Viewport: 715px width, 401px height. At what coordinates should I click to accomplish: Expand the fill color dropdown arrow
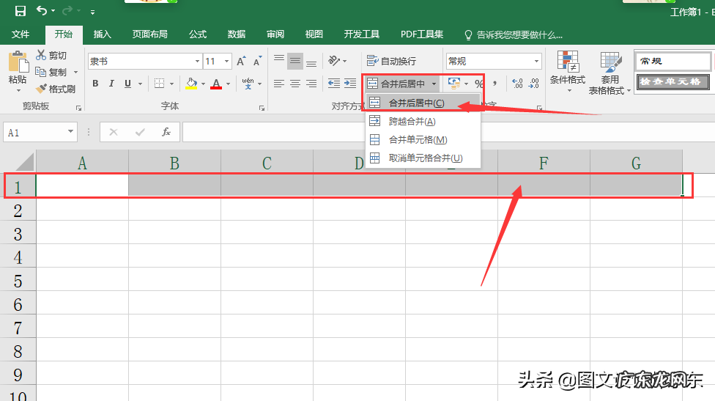pyautogui.click(x=204, y=84)
